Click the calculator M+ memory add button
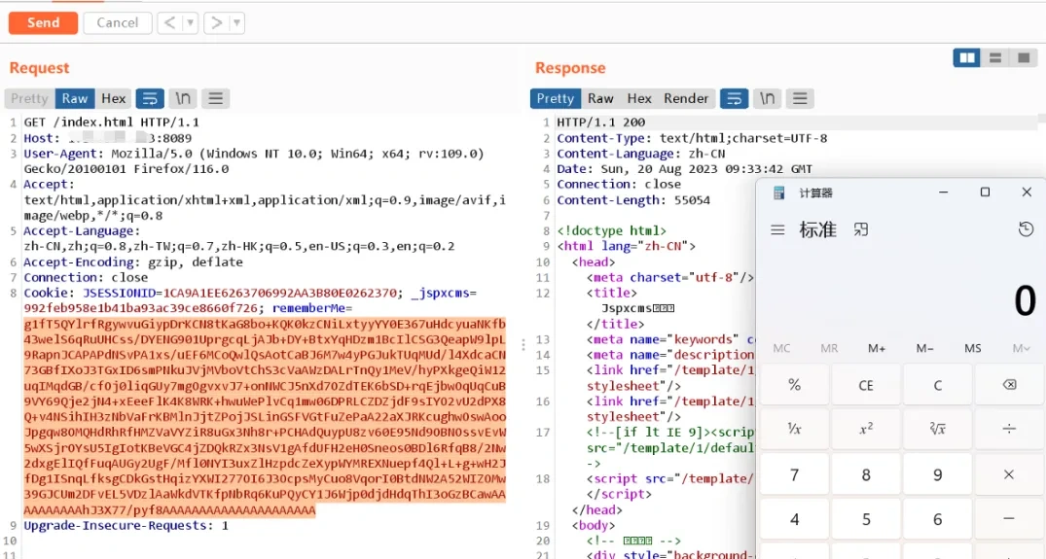This screenshot has height=559, width=1046. click(877, 348)
